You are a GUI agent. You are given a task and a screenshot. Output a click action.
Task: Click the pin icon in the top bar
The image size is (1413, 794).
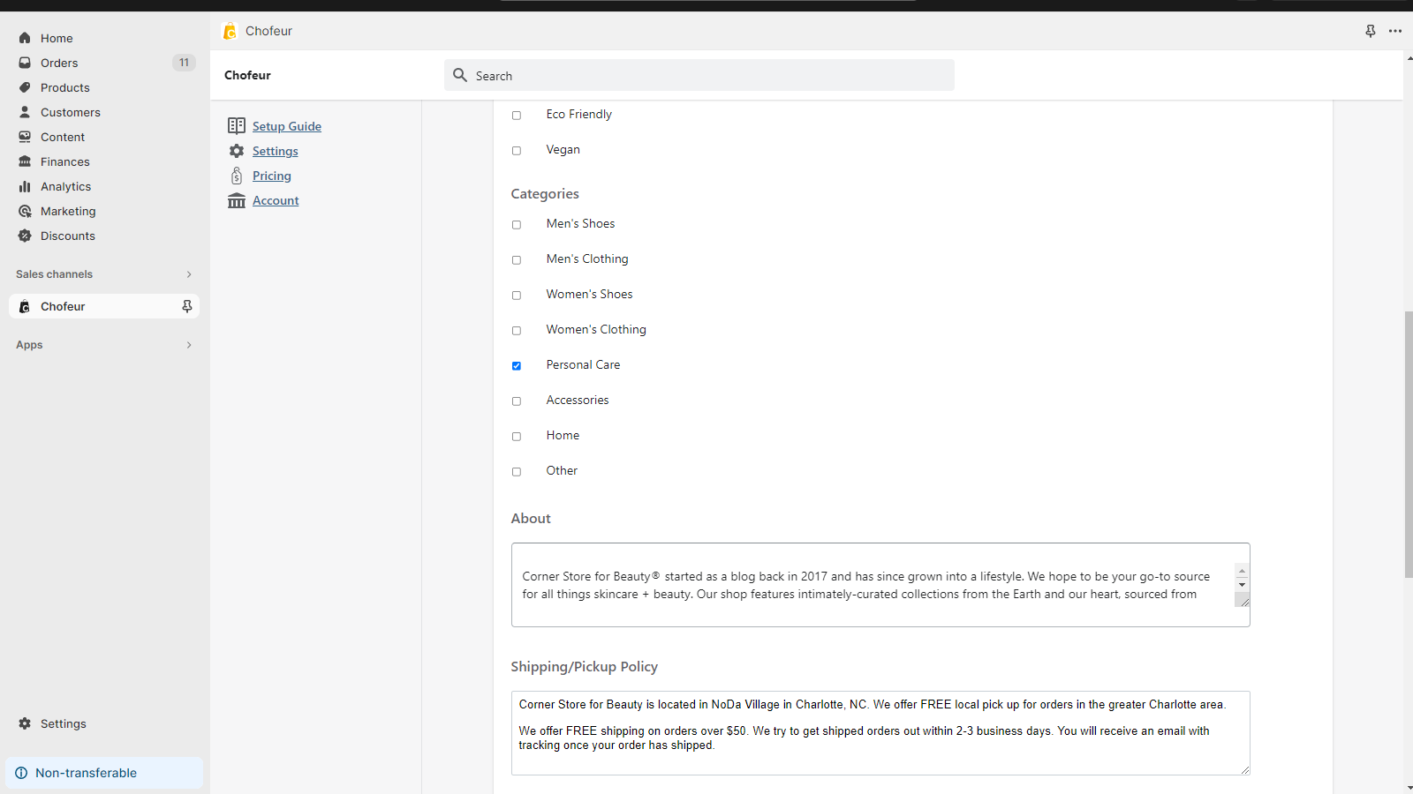pos(1371,31)
